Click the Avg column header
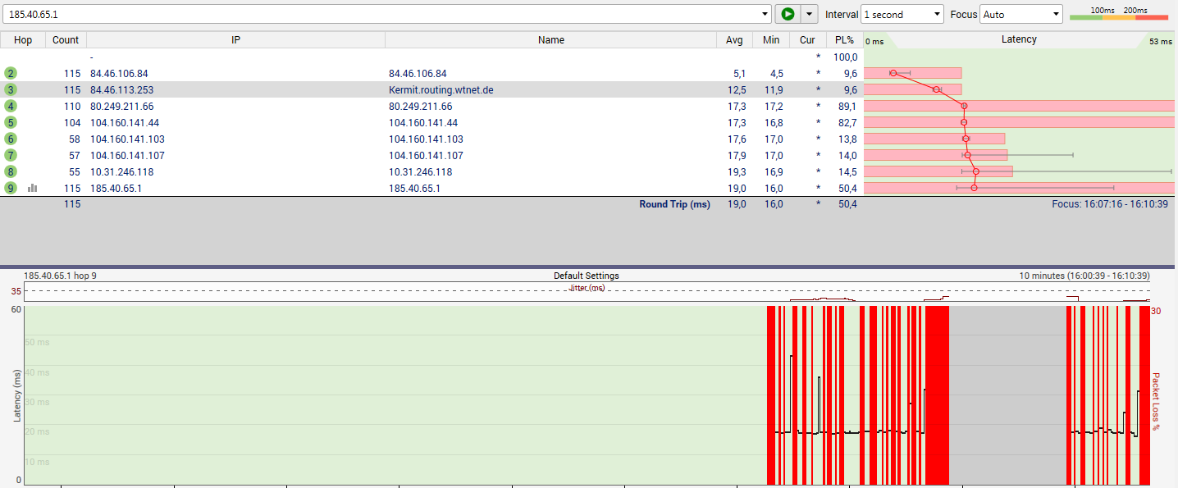 pyautogui.click(x=734, y=40)
